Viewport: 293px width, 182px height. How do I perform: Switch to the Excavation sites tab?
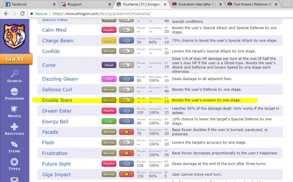pyautogui.click(x=196, y=4)
